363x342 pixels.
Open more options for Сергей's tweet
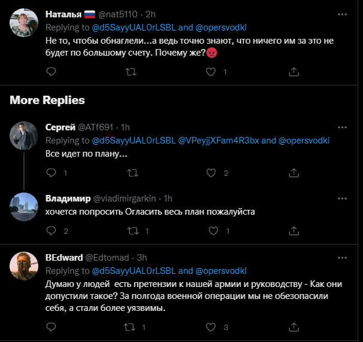(x=342, y=127)
